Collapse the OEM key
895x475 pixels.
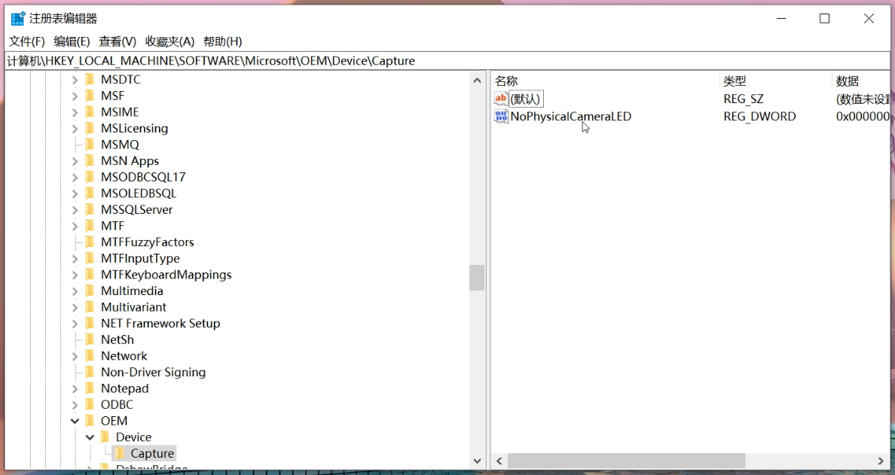pyautogui.click(x=75, y=421)
